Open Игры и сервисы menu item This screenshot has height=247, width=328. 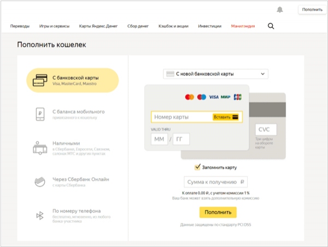(54, 26)
